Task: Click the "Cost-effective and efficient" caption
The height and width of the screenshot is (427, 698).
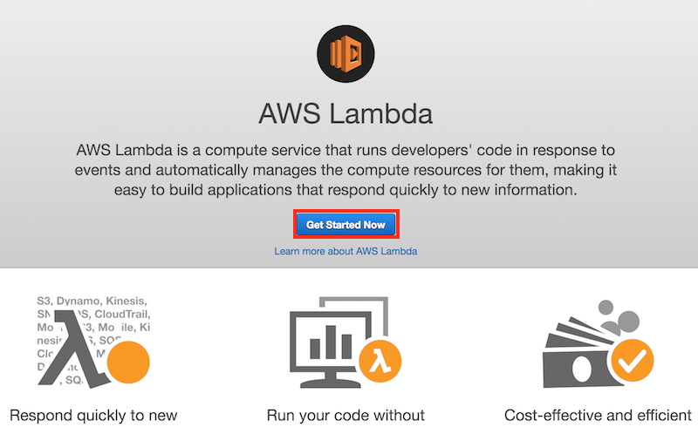Action: pyautogui.click(x=598, y=416)
